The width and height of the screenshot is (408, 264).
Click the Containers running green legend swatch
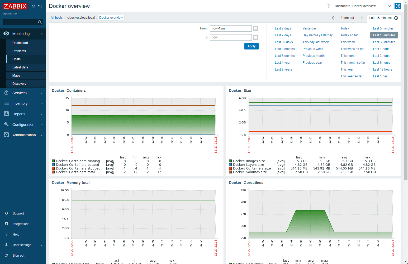coord(53,161)
